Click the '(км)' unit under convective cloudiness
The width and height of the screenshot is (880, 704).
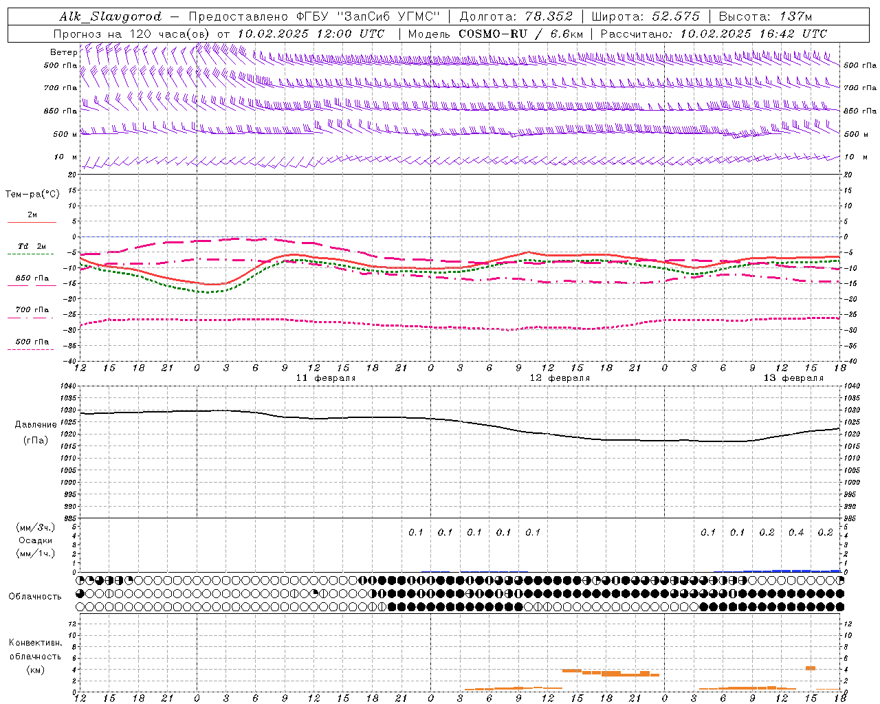[x=36, y=670]
